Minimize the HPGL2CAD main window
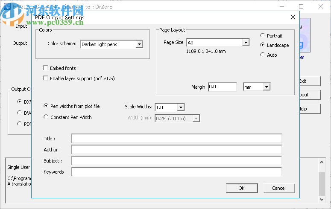 click(282, 6)
